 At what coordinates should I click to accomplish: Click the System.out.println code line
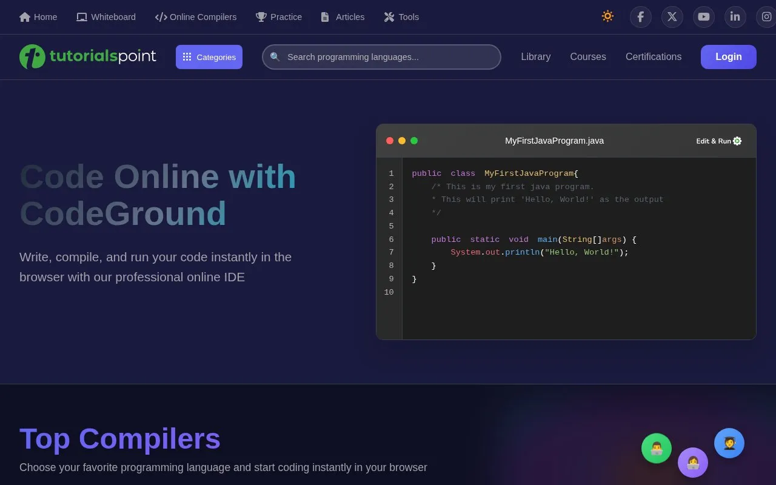[x=540, y=252]
